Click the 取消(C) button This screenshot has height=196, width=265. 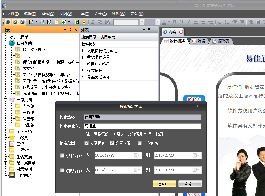pyautogui.click(x=190, y=184)
